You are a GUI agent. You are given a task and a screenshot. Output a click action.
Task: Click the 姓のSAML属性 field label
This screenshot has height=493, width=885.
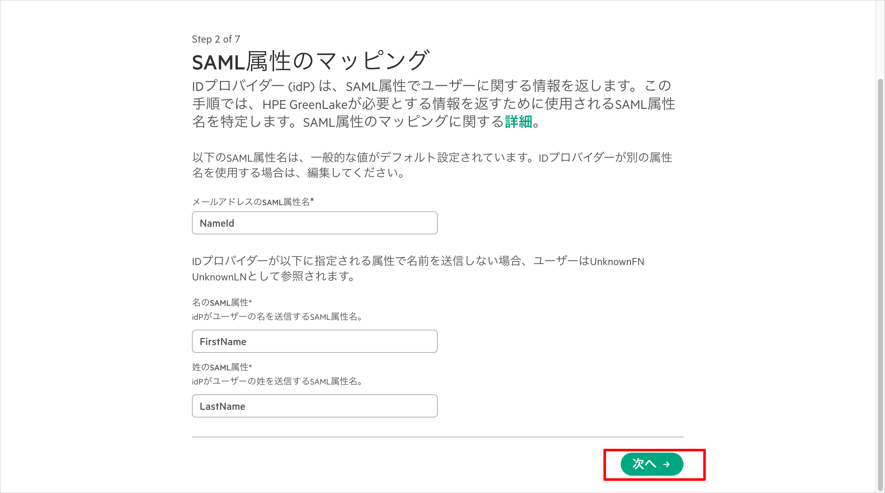tap(222, 367)
